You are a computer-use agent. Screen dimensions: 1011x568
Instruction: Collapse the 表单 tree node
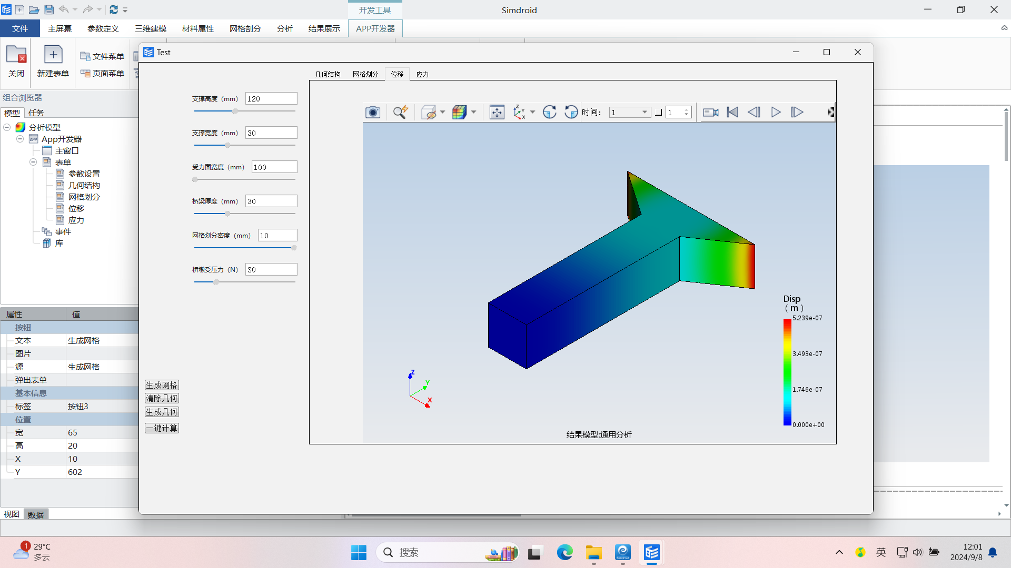[33, 162]
